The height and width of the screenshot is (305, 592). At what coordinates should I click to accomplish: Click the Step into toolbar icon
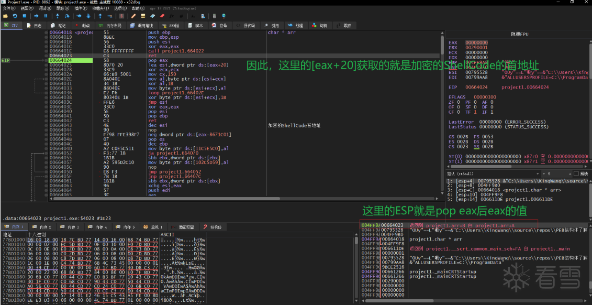(x=57, y=16)
